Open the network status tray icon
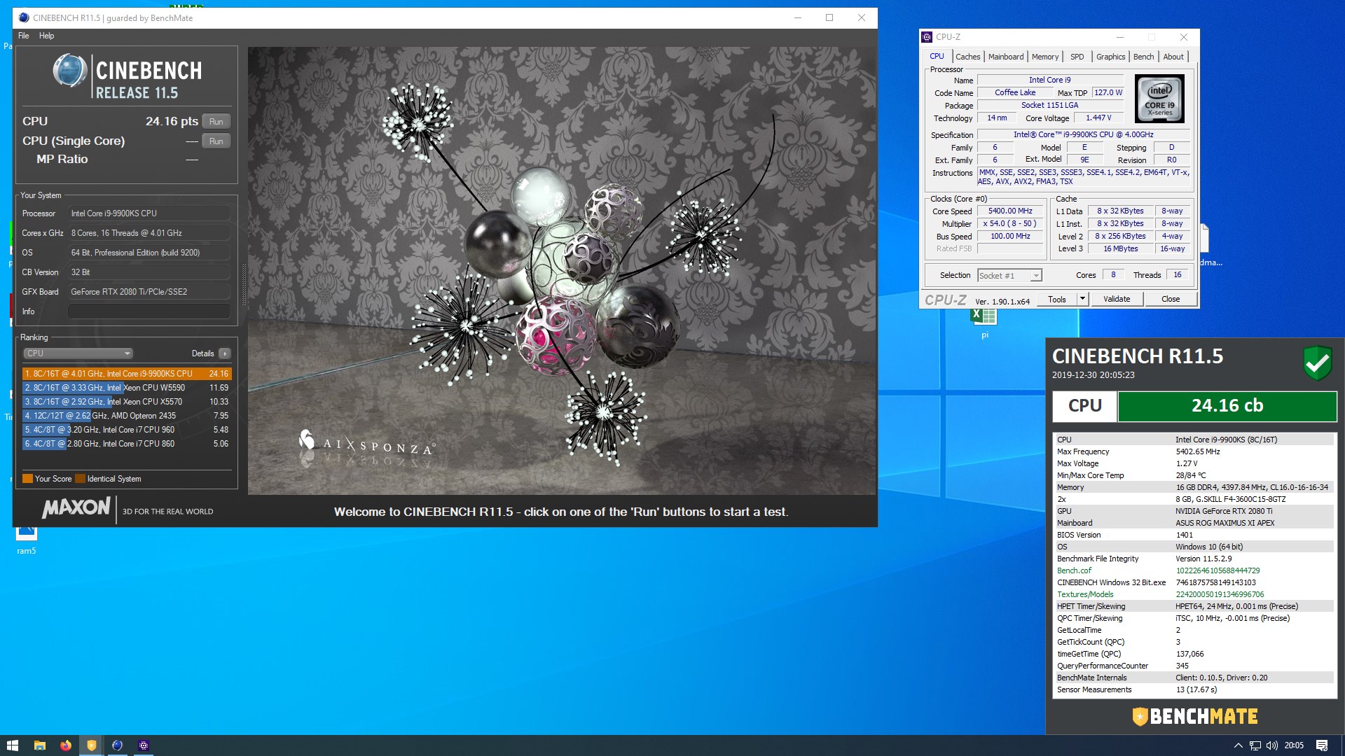Image resolution: width=1345 pixels, height=756 pixels. coord(1255,745)
